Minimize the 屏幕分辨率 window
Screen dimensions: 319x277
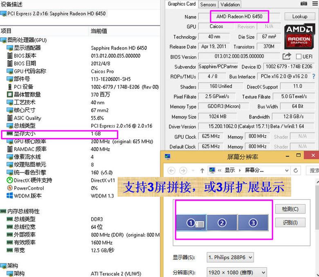pos(288,156)
